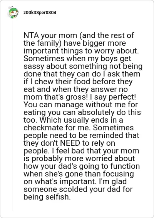The image size is (154, 218).
Task: Click the closing words 'being selfish.'
Action: point(47,197)
